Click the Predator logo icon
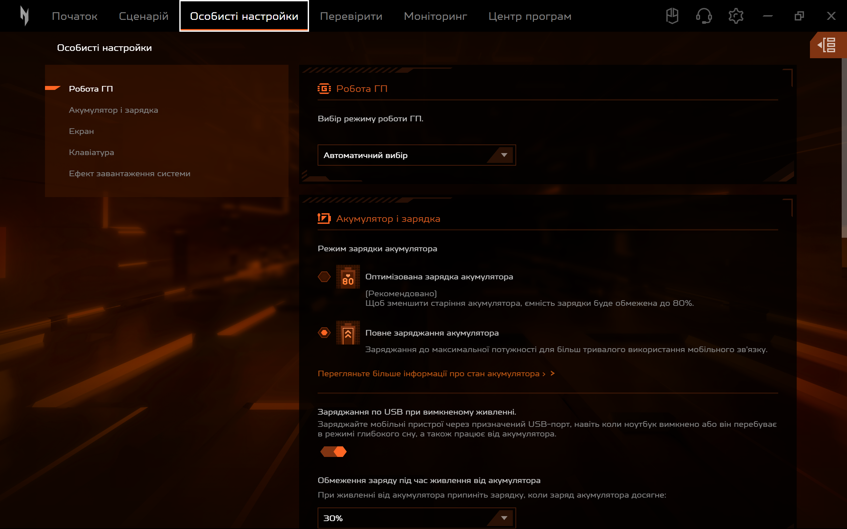 24,16
